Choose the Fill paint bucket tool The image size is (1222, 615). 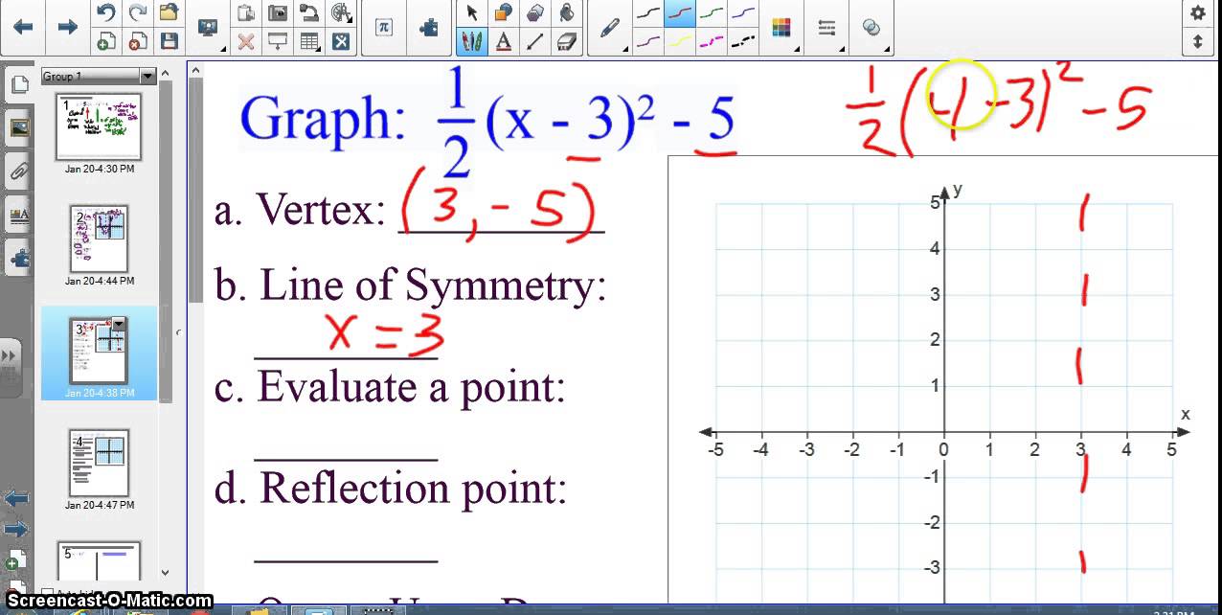click(567, 12)
